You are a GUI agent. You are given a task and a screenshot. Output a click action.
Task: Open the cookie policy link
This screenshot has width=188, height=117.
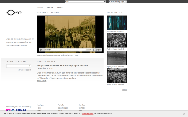(x=88, y=114)
